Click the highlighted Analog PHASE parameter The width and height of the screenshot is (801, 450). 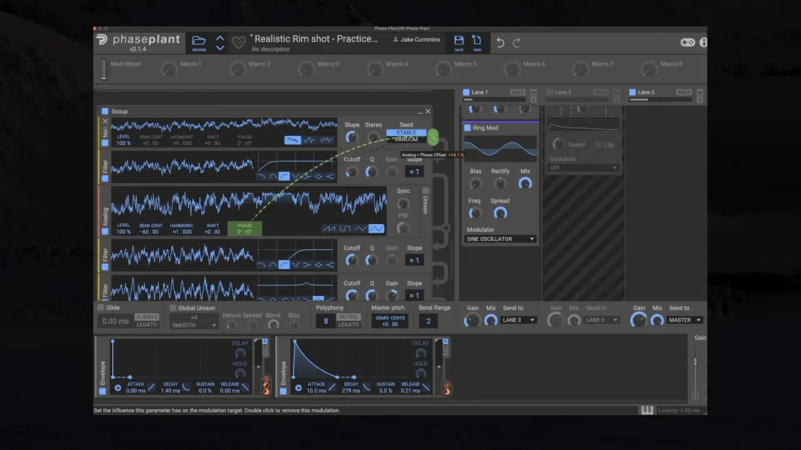245,229
